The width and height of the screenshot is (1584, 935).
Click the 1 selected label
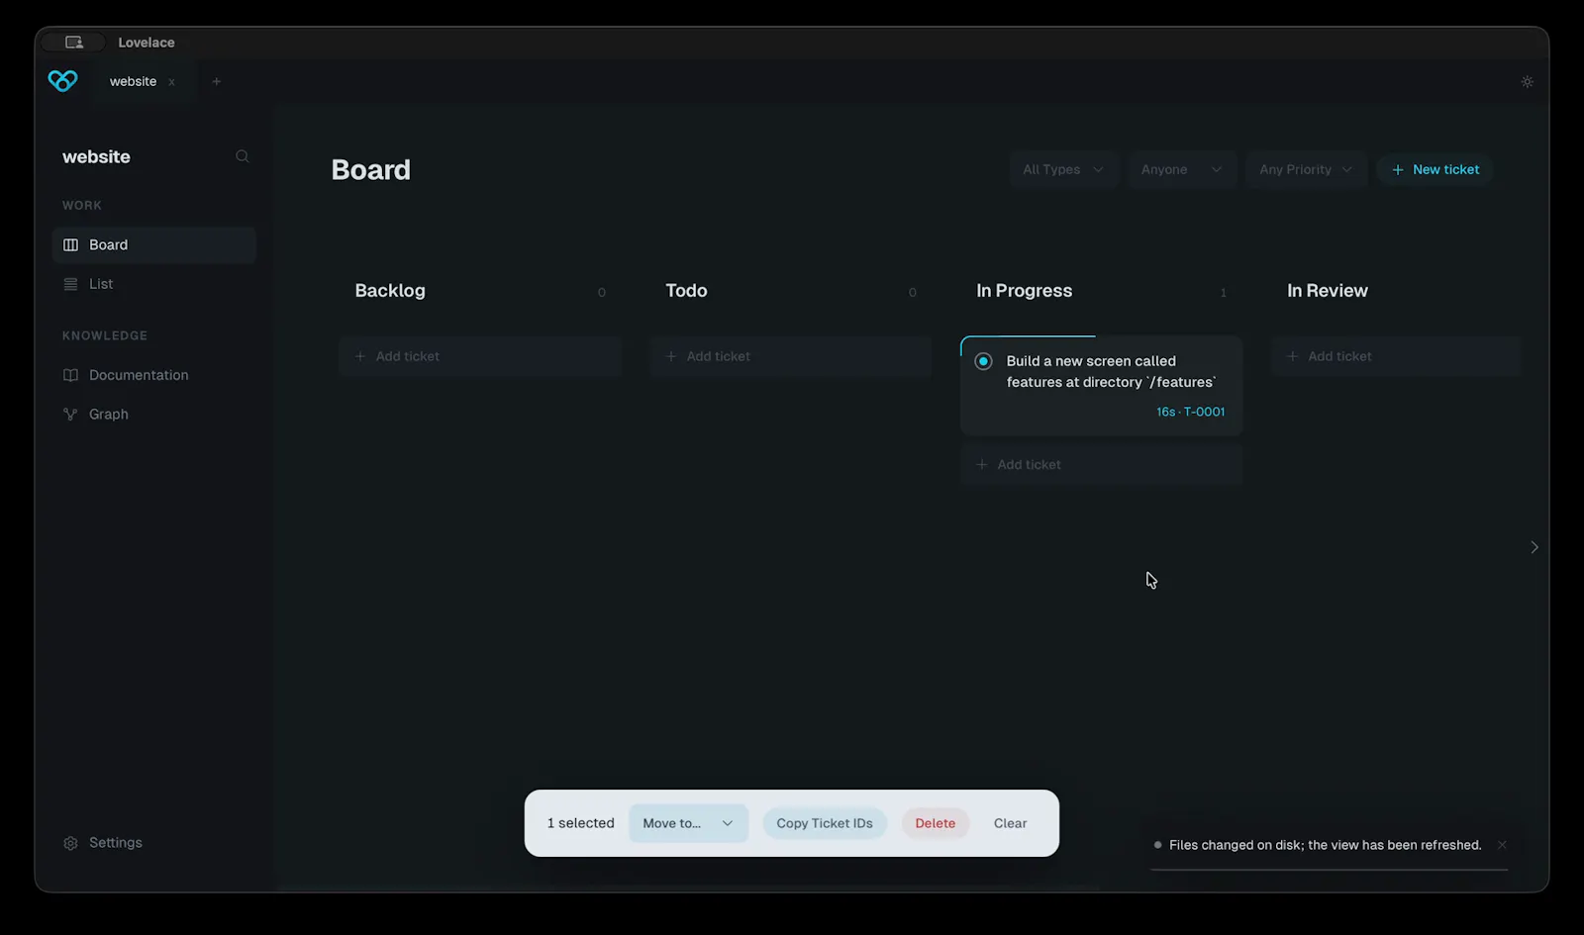point(581,823)
